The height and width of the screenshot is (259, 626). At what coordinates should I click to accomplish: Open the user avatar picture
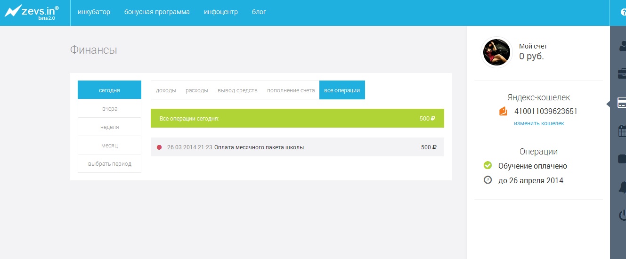pyautogui.click(x=496, y=52)
